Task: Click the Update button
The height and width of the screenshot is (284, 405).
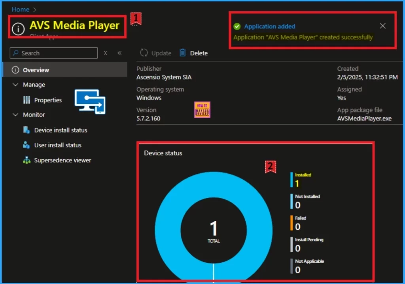Action: [x=156, y=53]
